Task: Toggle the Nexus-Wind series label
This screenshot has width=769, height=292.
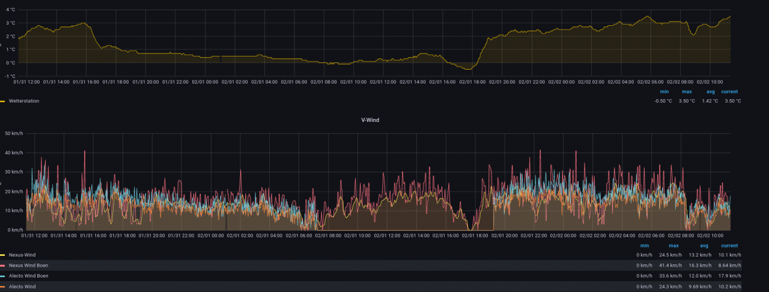Action: pos(22,255)
